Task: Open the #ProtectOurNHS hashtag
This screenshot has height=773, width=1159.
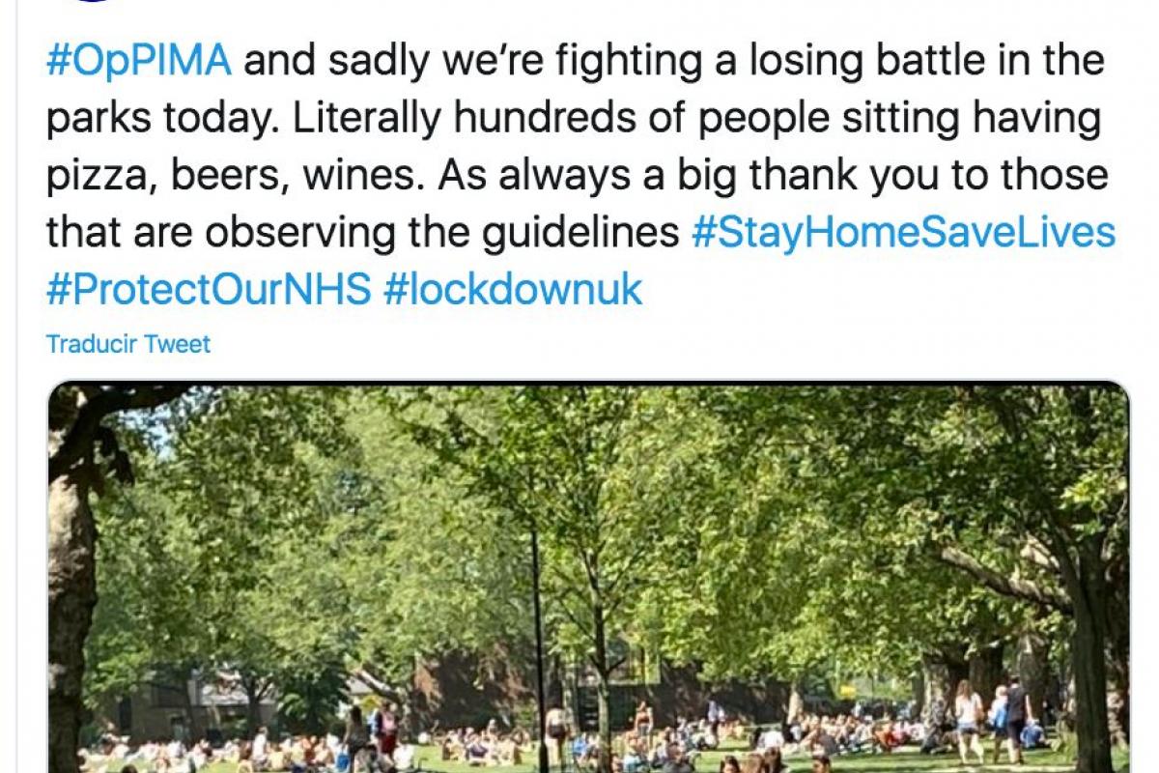Action: 209,290
